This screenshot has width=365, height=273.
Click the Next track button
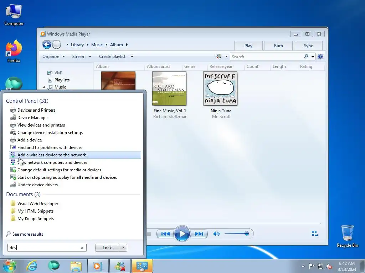199,234
